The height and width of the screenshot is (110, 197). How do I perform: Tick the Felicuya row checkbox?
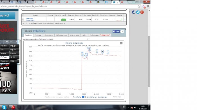coord(23,19)
